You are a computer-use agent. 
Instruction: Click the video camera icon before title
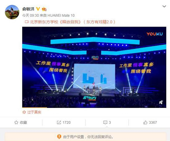(x=27, y=22)
